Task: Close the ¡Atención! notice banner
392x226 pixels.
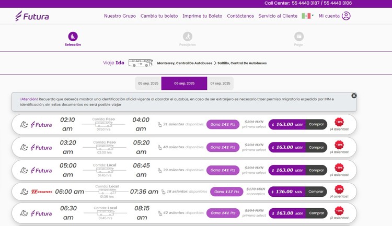Action: (x=354, y=96)
